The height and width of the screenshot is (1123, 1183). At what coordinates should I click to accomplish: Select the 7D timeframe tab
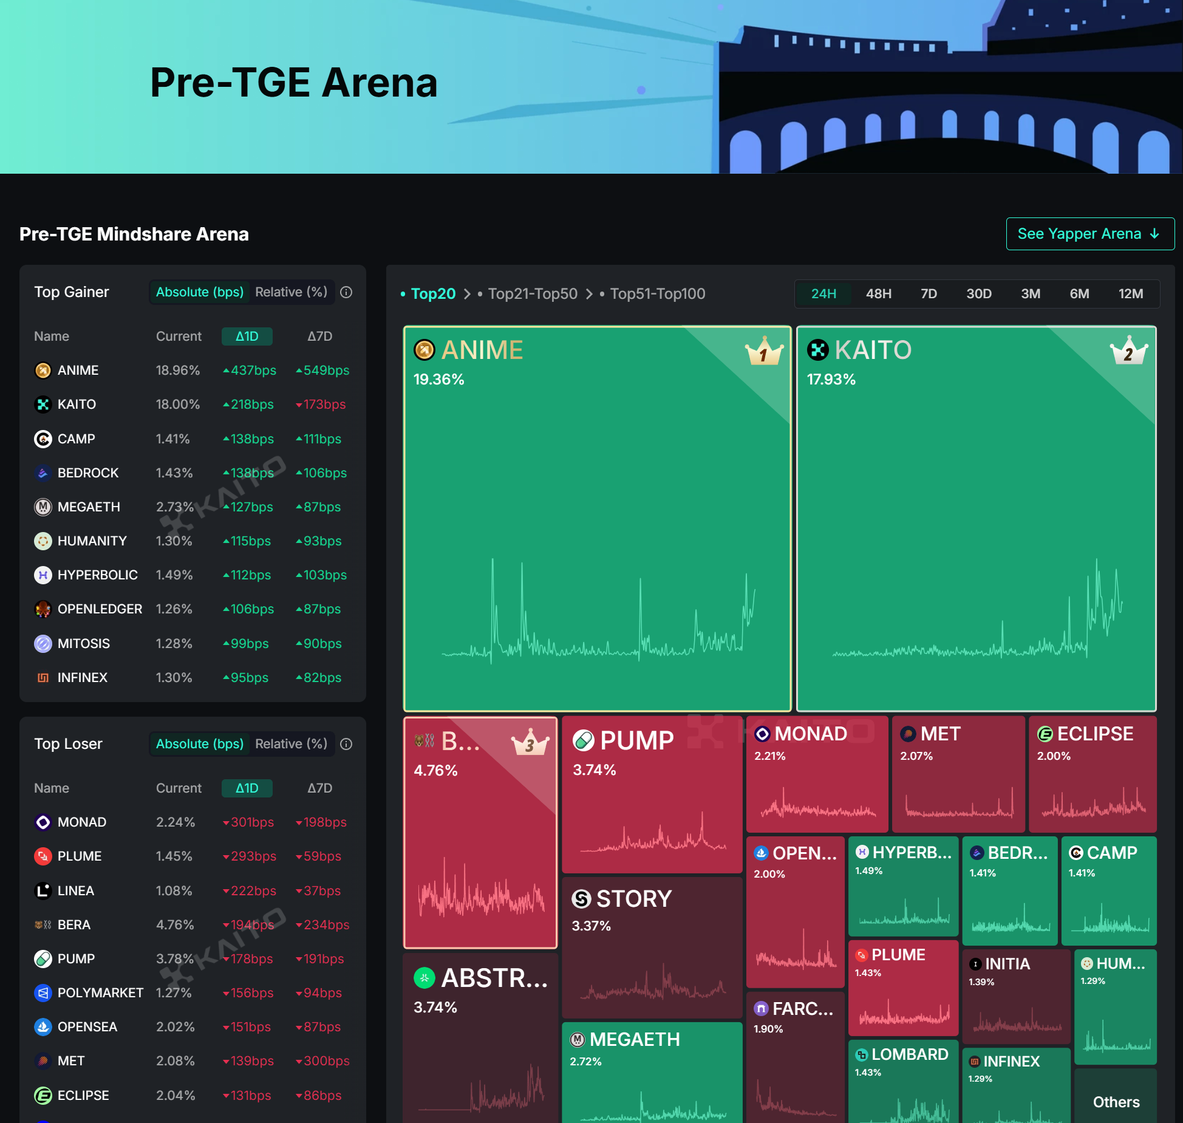929,294
